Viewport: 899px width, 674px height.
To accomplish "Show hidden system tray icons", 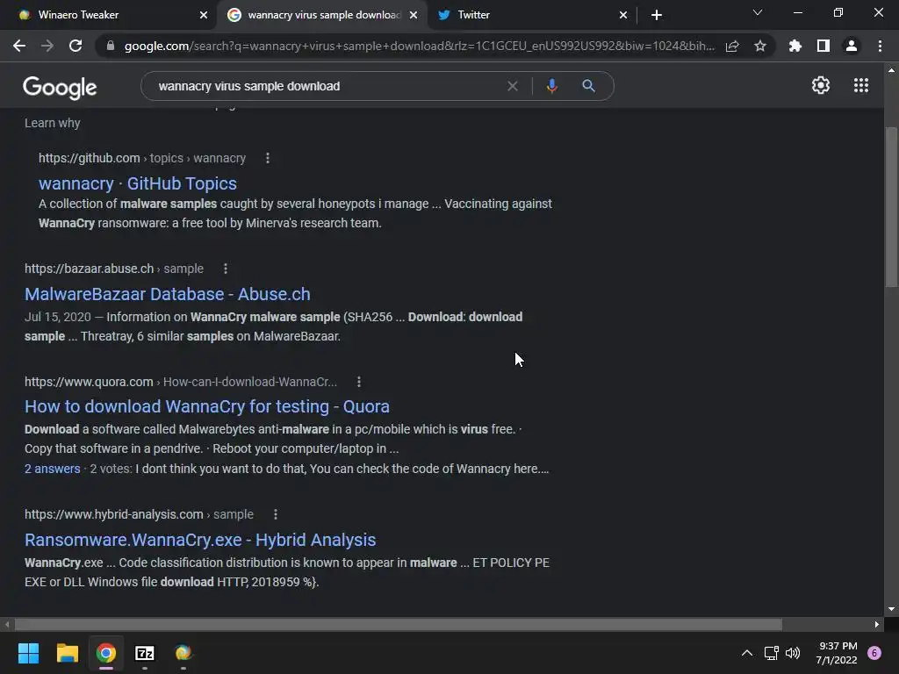I will (x=747, y=653).
